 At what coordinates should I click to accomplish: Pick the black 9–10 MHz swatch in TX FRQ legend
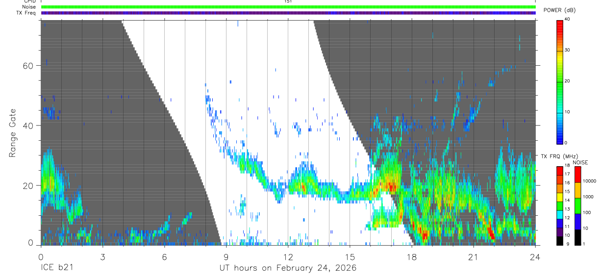[559, 241]
